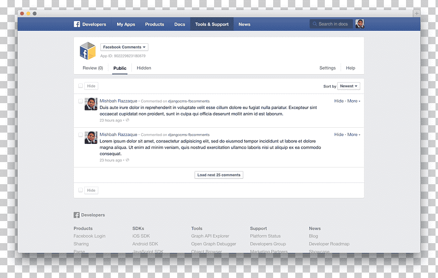Open the Open Graph Debugger footer link
Viewport: 438px width, 278px height.
(x=214, y=244)
